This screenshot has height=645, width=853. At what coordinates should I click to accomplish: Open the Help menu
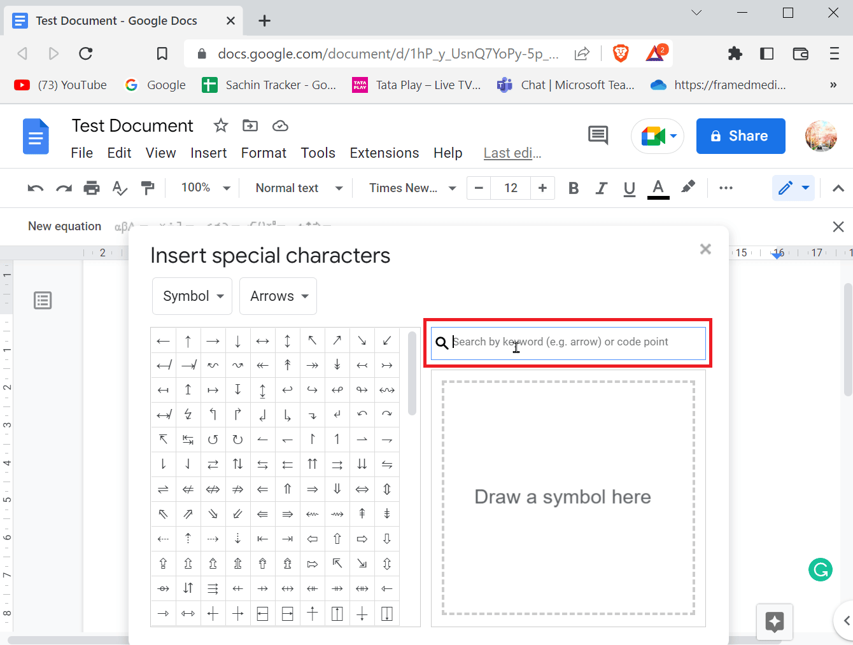448,153
